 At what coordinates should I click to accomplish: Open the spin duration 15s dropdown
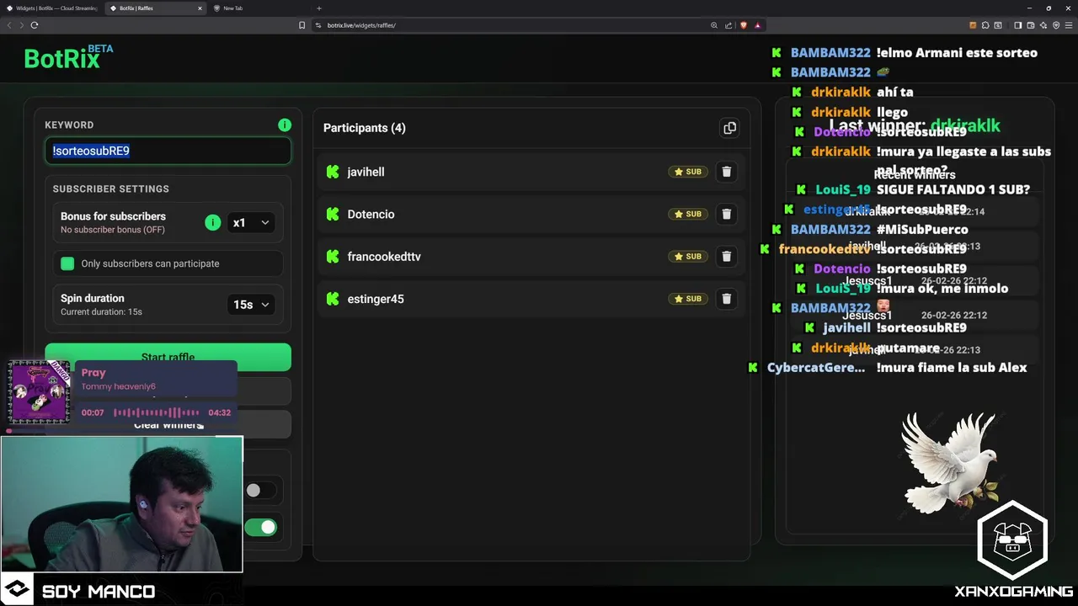(x=251, y=305)
